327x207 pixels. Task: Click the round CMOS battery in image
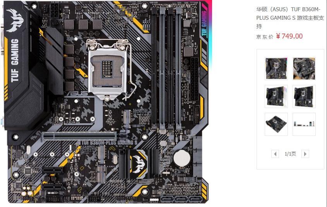pos(182,158)
